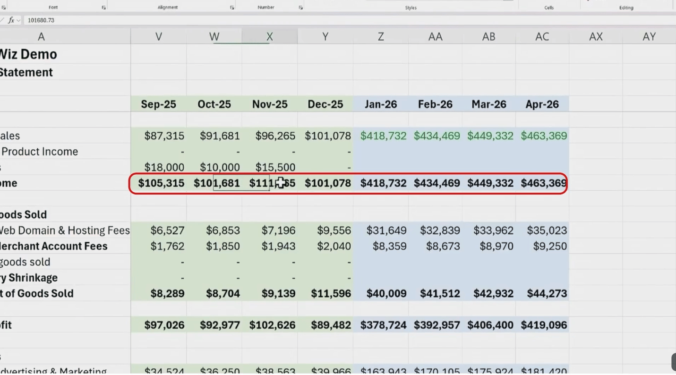Select the Dec-25 hosting fees cell $9,556
676x375 pixels.
click(325, 230)
